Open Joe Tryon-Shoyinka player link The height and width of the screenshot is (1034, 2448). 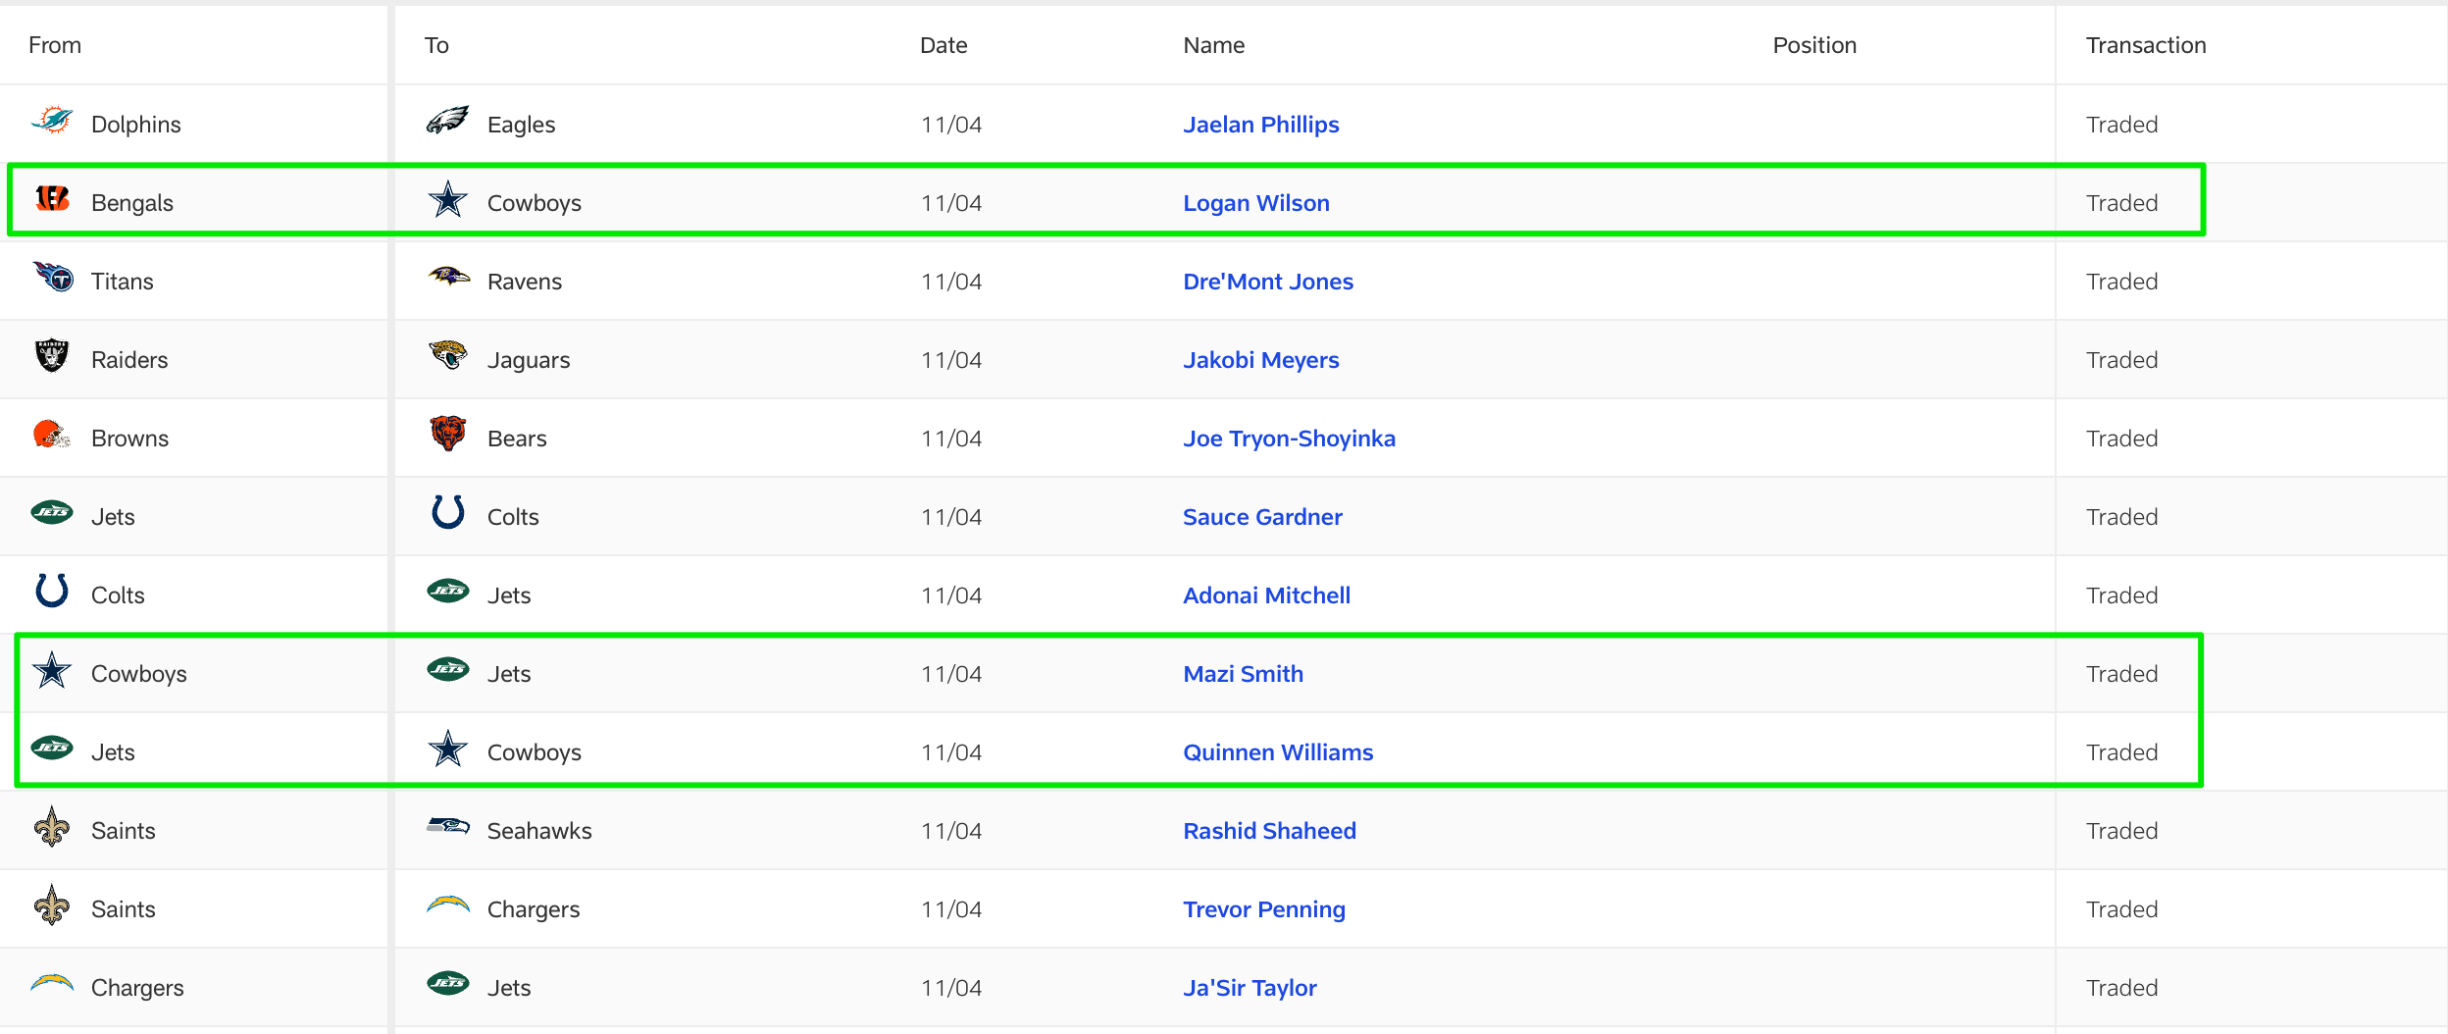1289,439
